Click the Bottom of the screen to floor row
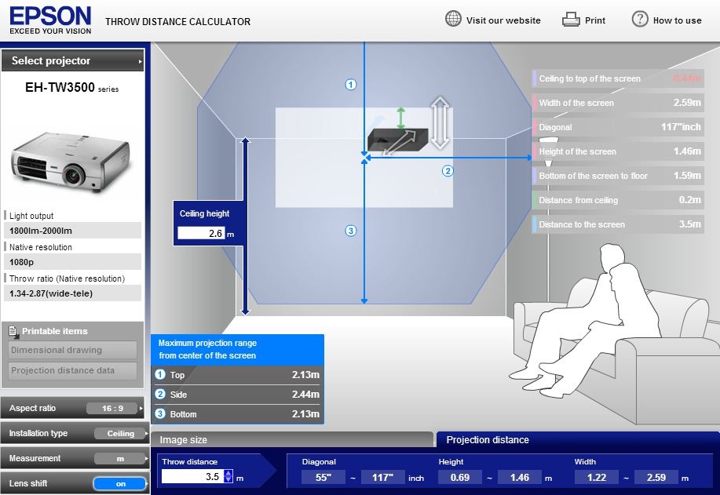Image resolution: width=720 pixels, height=495 pixels. click(x=618, y=176)
